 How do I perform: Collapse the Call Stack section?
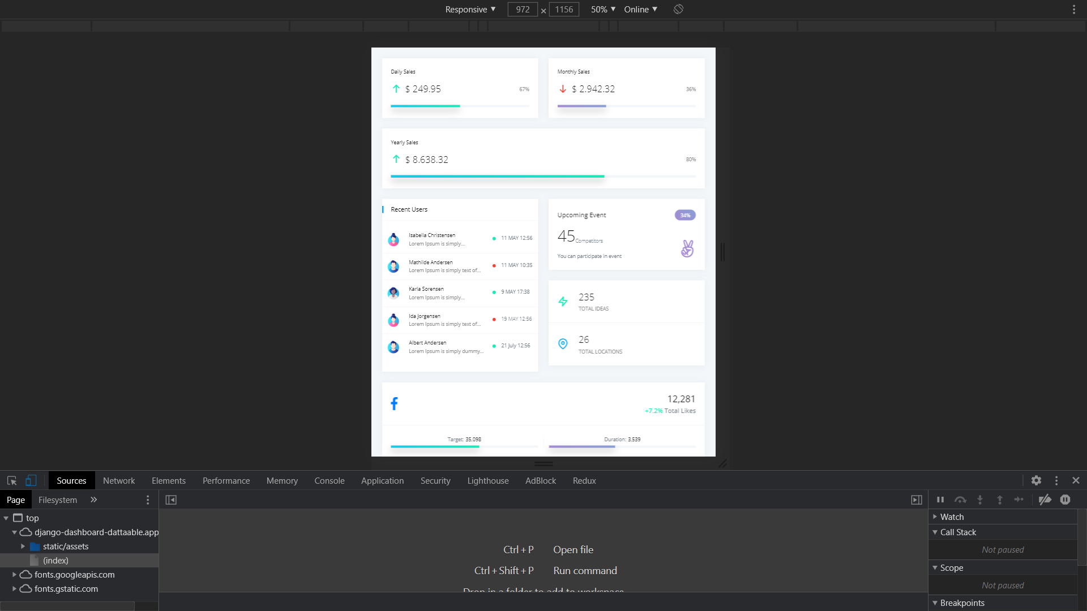coord(935,532)
